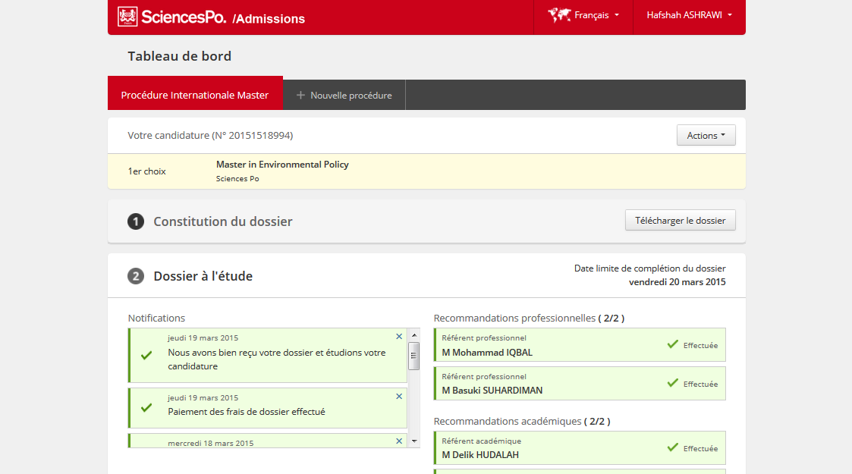Image resolution: width=852 pixels, height=474 pixels.
Task: Click the plus icon beside Nouvelle procédure
Action: 300,95
